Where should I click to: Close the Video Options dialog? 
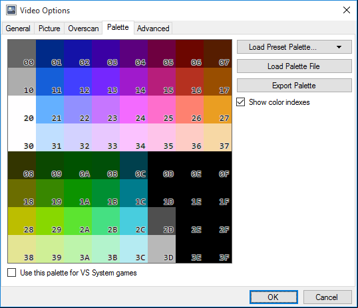point(347,10)
